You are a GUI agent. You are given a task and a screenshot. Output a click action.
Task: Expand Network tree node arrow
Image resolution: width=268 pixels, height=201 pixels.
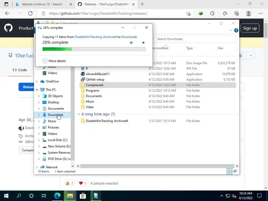(37, 167)
